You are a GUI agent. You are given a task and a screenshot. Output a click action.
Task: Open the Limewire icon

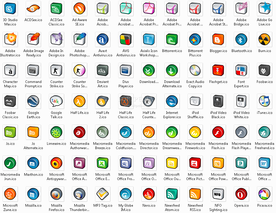click(x=56, y=132)
